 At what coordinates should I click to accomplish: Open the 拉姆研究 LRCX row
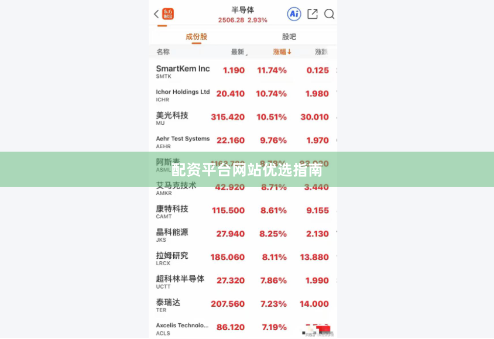(x=243, y=258)
